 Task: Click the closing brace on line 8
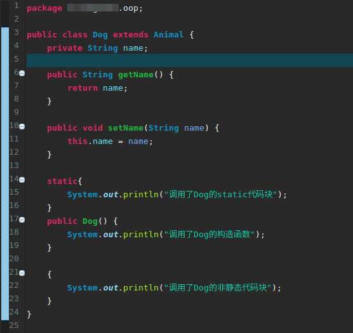tap(49, 101)
